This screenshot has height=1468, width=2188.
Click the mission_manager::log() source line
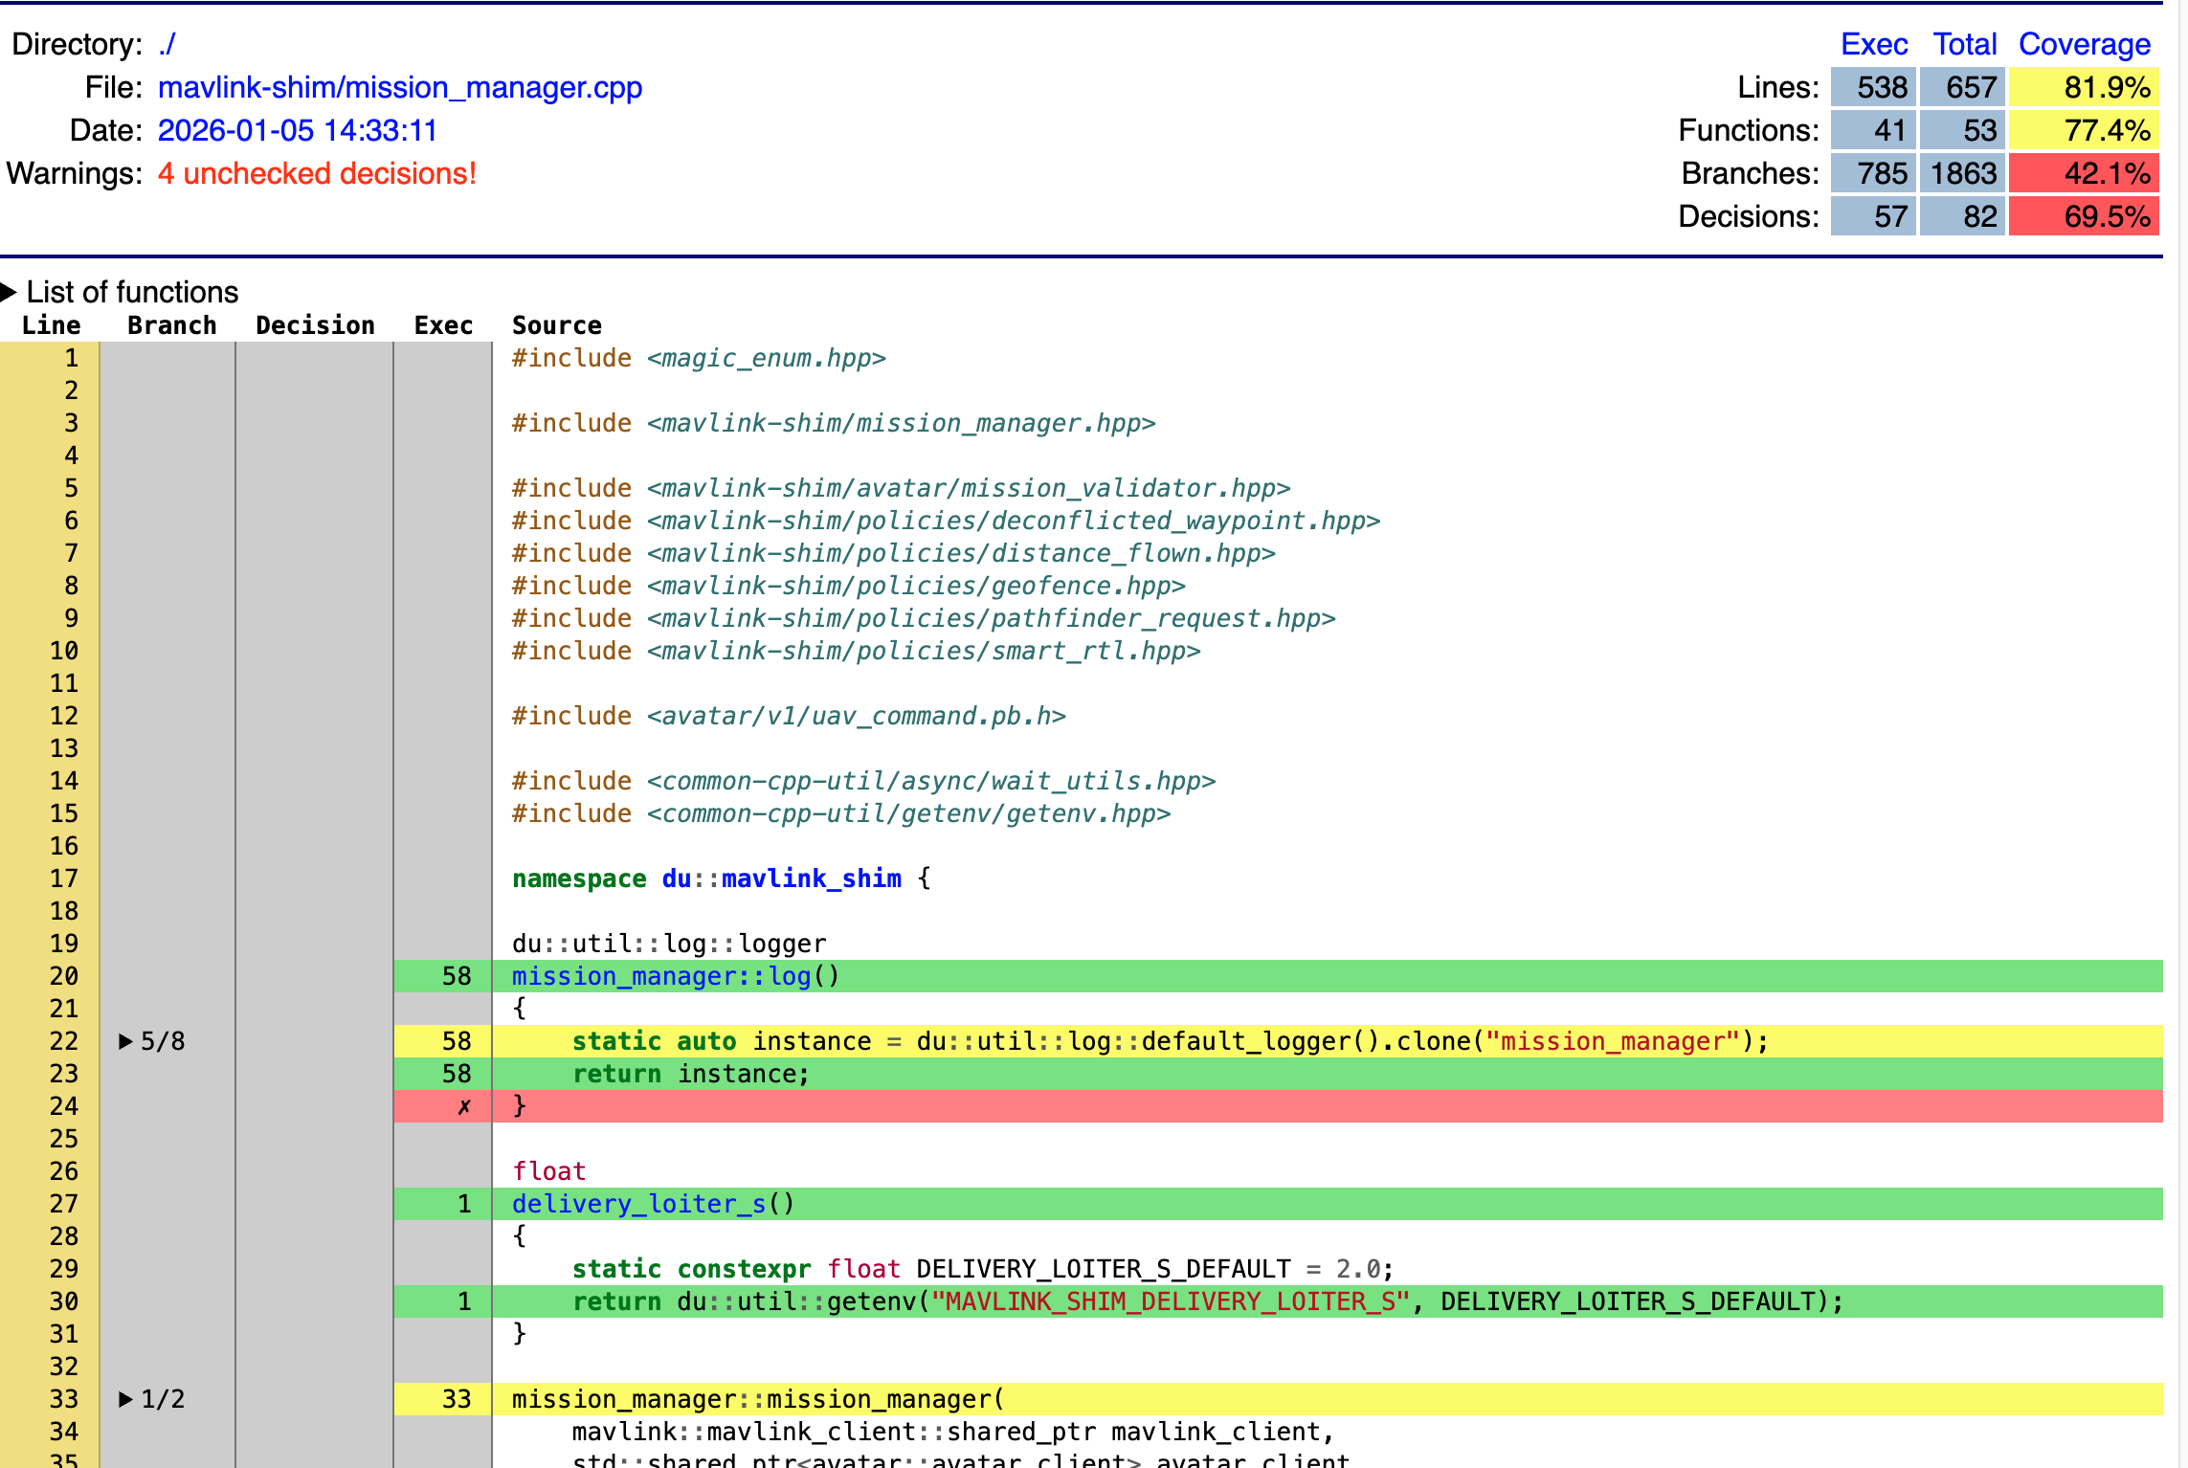pyautogui.click(x=1328, y=976)
